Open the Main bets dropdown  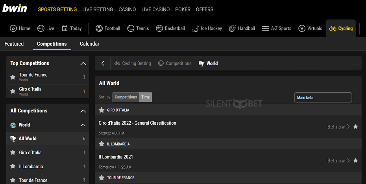tap(323, 98)
